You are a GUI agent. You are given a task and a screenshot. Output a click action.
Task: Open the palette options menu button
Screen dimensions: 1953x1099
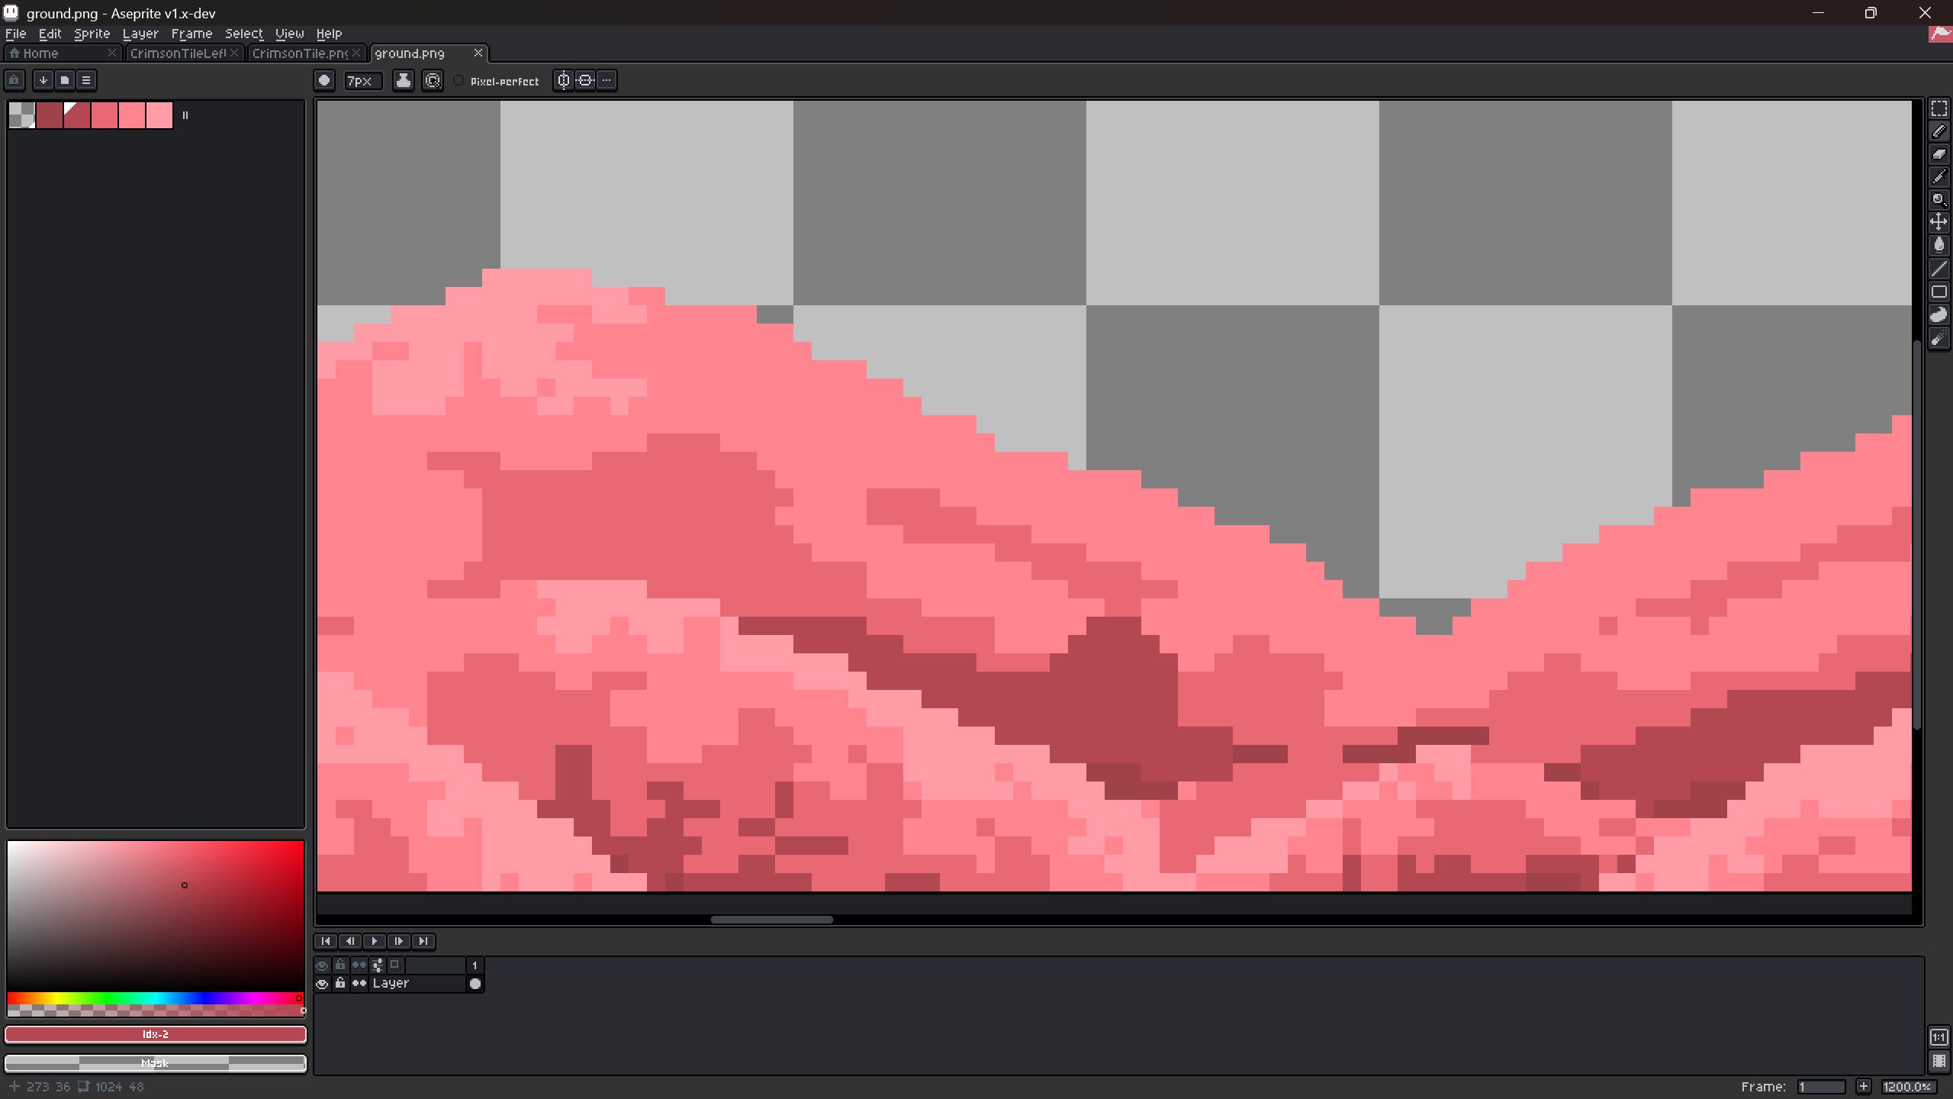click(86, 80)
